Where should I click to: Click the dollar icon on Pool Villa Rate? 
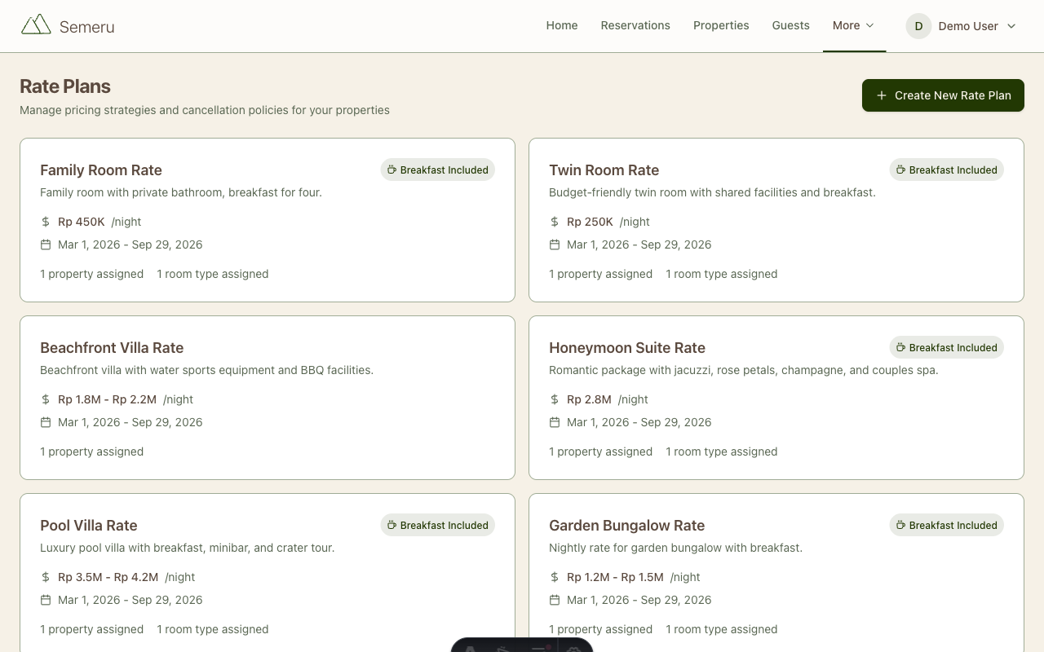point(46,577)
